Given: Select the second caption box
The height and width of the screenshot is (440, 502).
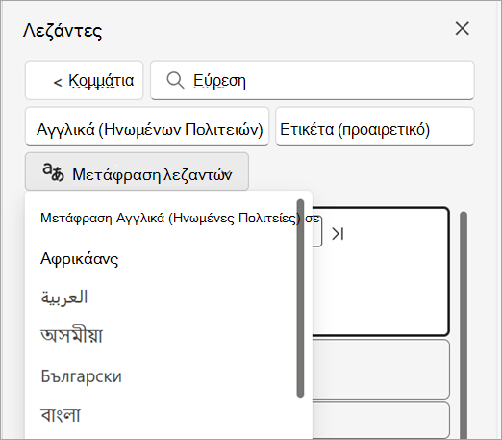Looking at the screenshot, I should (x=381, y=370).
